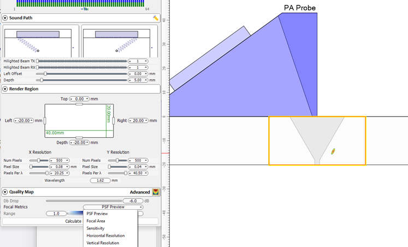Choose Sensitivity in the focal metrics list
Screen dimensions: 408x247
tap(96, 228)
